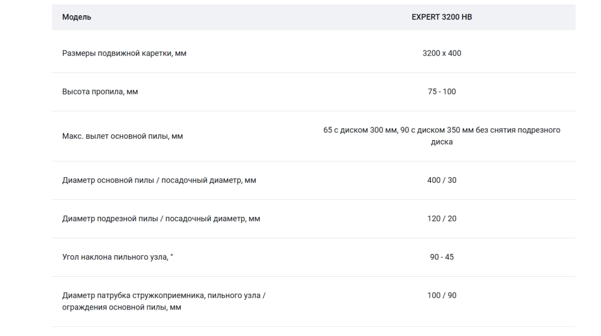Click 'Диаметр патрубка стружкоприемника' label

164,296
